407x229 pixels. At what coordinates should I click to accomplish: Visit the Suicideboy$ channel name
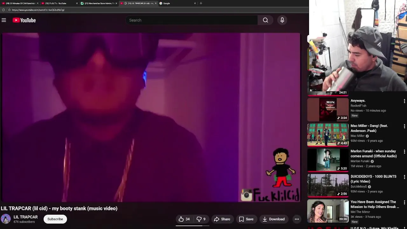point(359,187)
